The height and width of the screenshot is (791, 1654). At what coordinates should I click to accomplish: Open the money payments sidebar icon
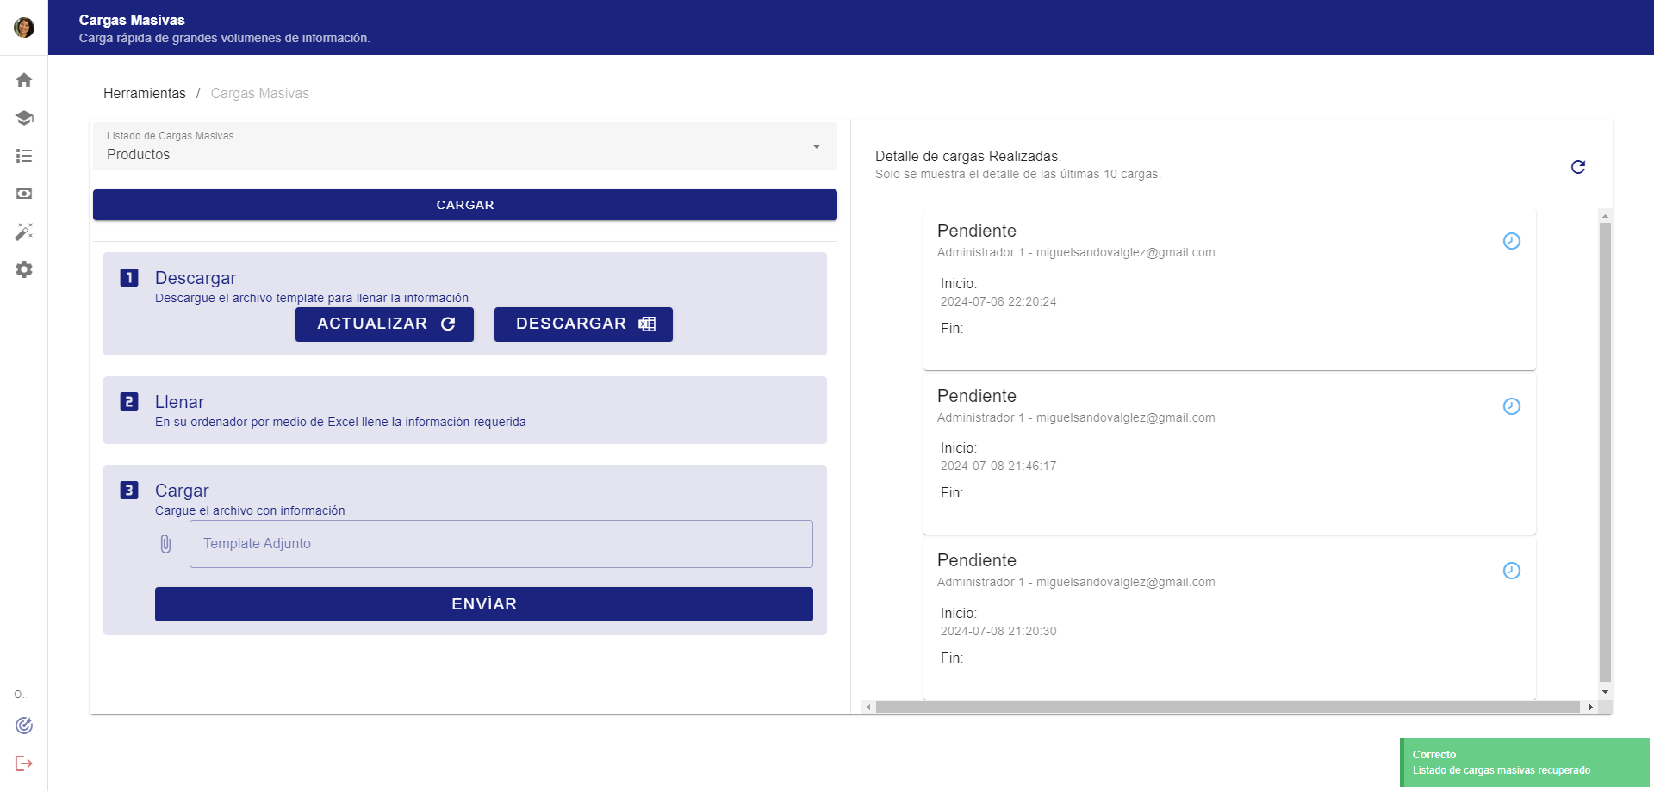coord(24,194)
